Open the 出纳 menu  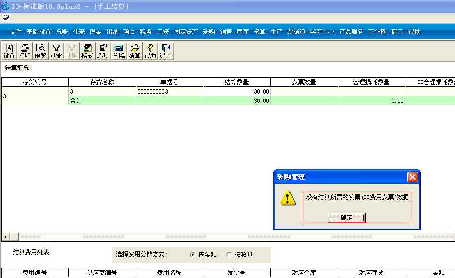(x=112, y=32)
